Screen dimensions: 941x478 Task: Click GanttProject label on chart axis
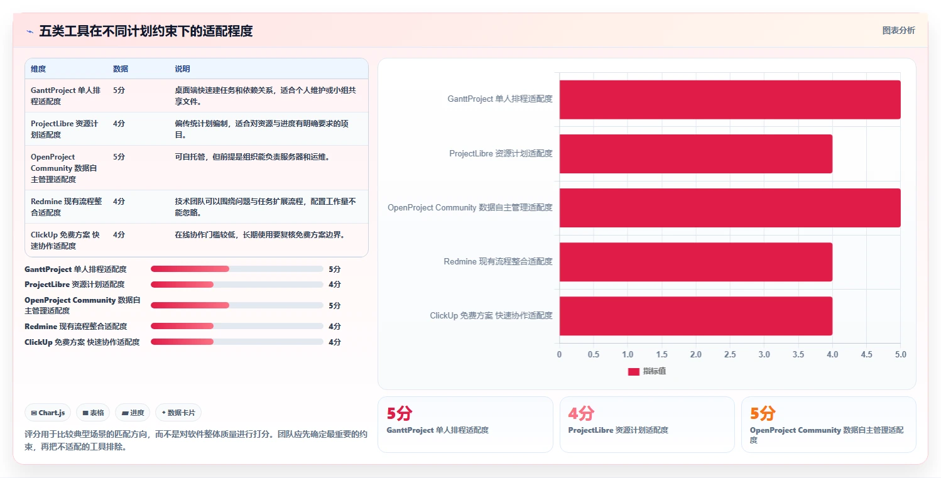coord(500,99)
